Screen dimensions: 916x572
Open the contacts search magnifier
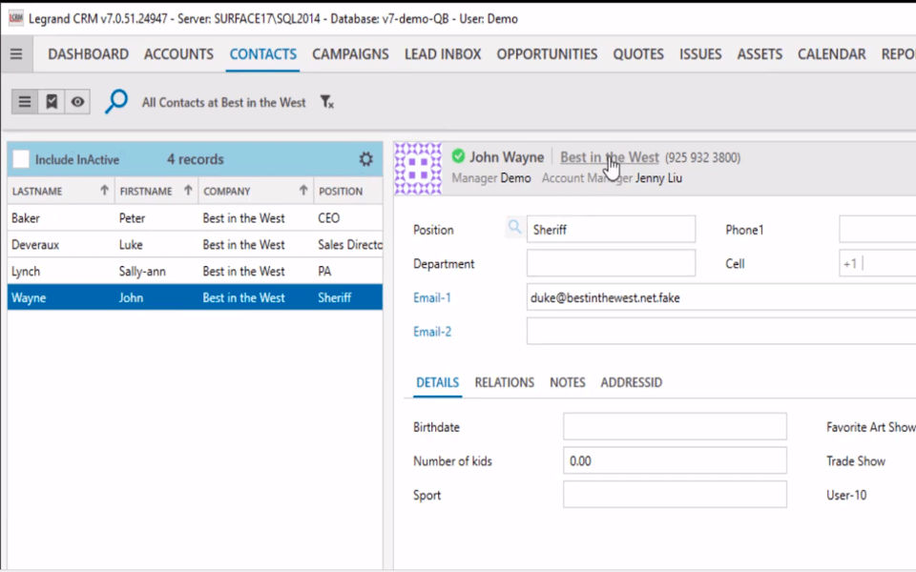coord(116,102)
